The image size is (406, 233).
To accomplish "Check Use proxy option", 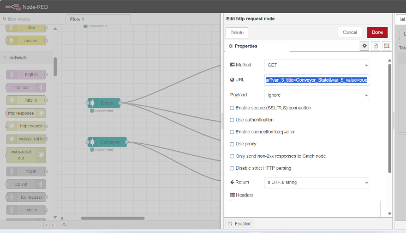I will [x=232, y=144].
